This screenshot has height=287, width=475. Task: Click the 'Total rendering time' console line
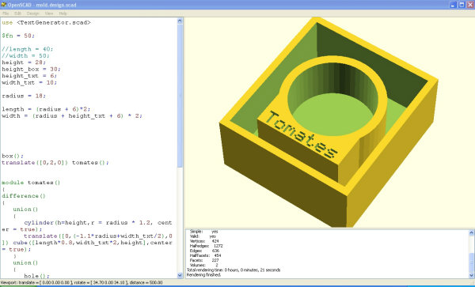[x=234, y=270]
